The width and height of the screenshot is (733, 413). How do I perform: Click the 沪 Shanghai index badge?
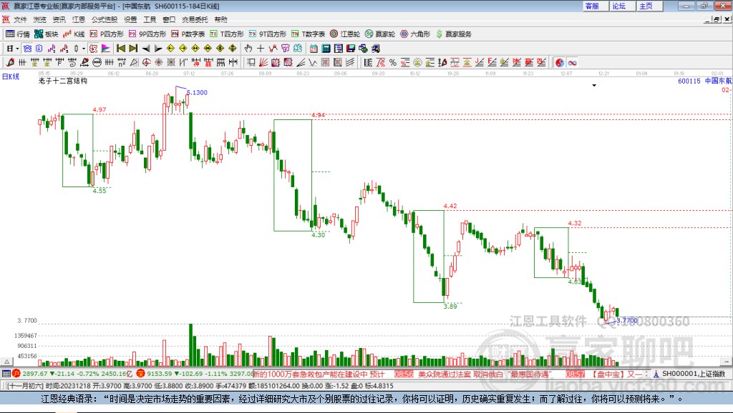click(x=16, y=373)
